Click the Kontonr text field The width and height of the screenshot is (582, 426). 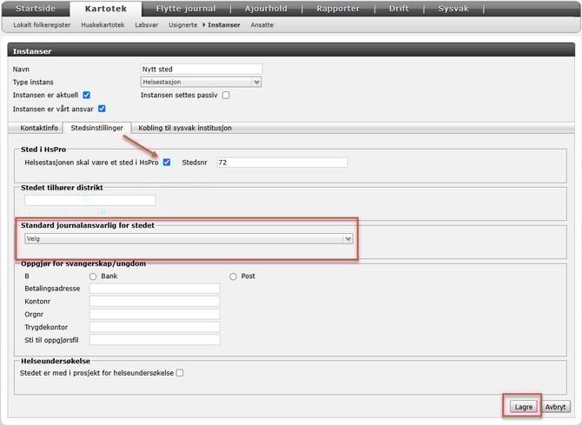coord(154,301)
